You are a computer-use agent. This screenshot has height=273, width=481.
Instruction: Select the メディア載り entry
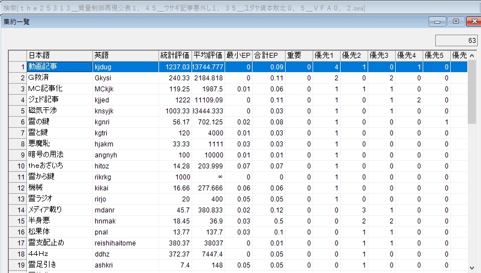point(59,210)
